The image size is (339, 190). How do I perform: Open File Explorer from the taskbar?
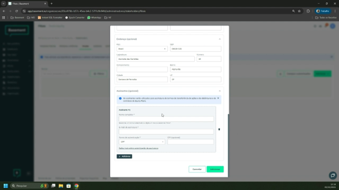click(61, 186)
